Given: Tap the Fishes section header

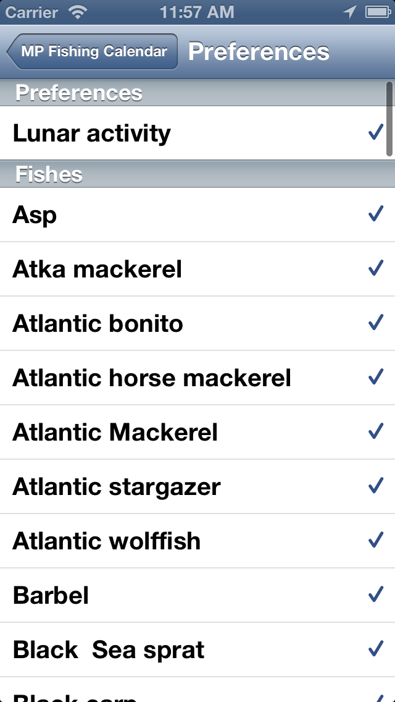Looking at the screenshot, I should (x=197, y=174).
